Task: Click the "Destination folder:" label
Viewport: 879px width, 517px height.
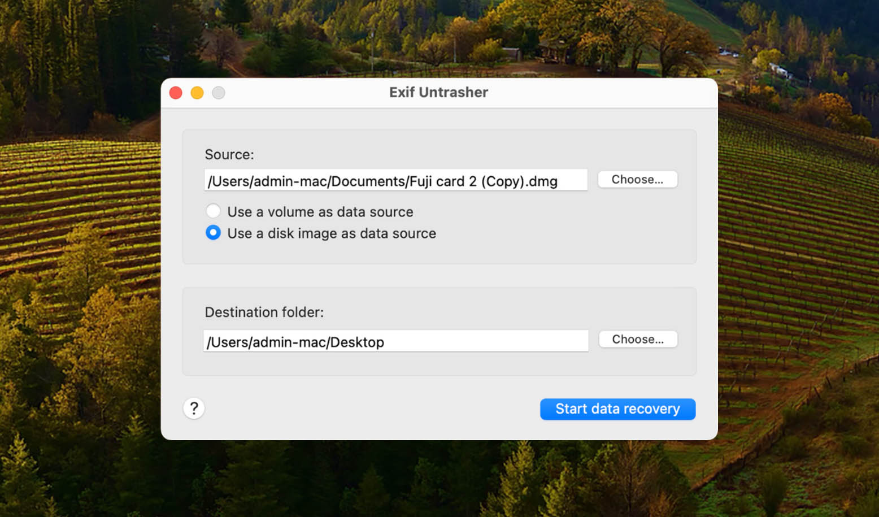Action: pyautogui.click(x=264, y=311)
